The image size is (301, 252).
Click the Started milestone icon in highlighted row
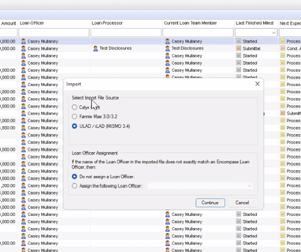coord(238,41)
